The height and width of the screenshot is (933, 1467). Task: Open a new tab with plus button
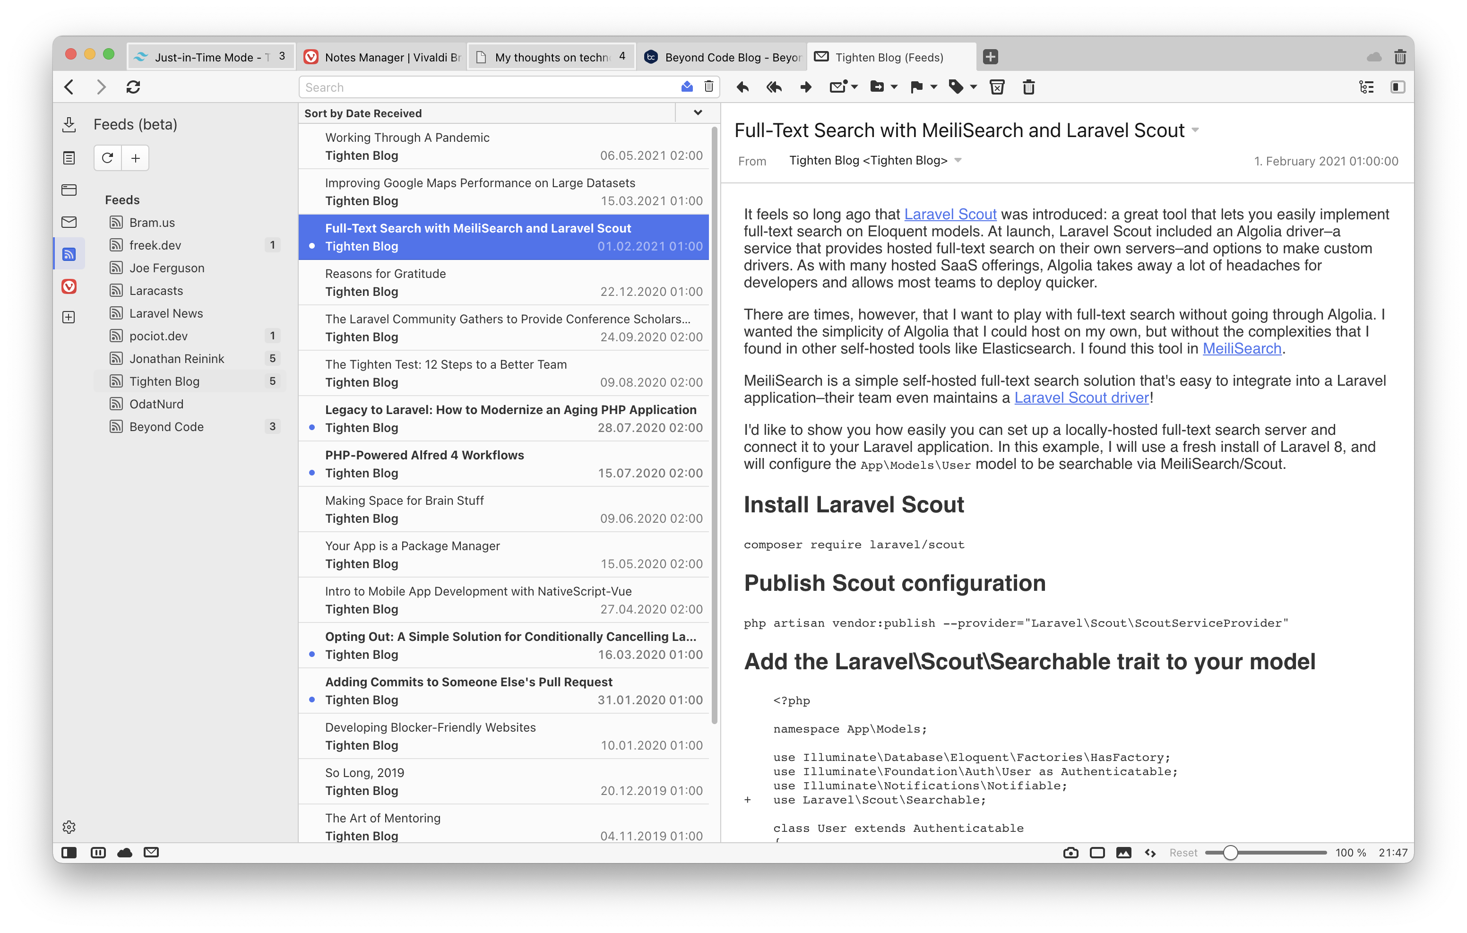(x=991, y=57)
